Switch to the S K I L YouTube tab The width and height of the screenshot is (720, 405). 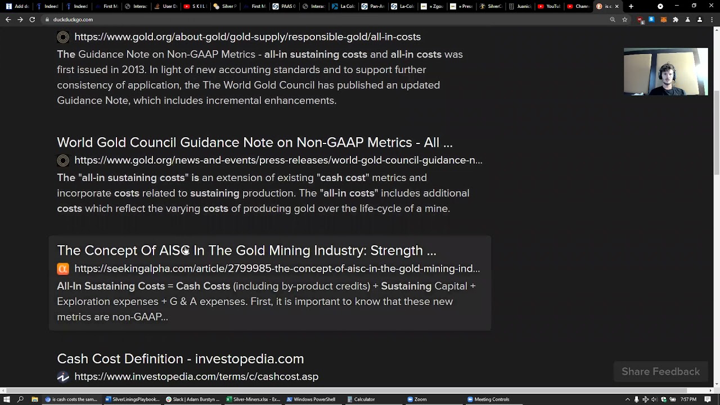tap(195, 6)
